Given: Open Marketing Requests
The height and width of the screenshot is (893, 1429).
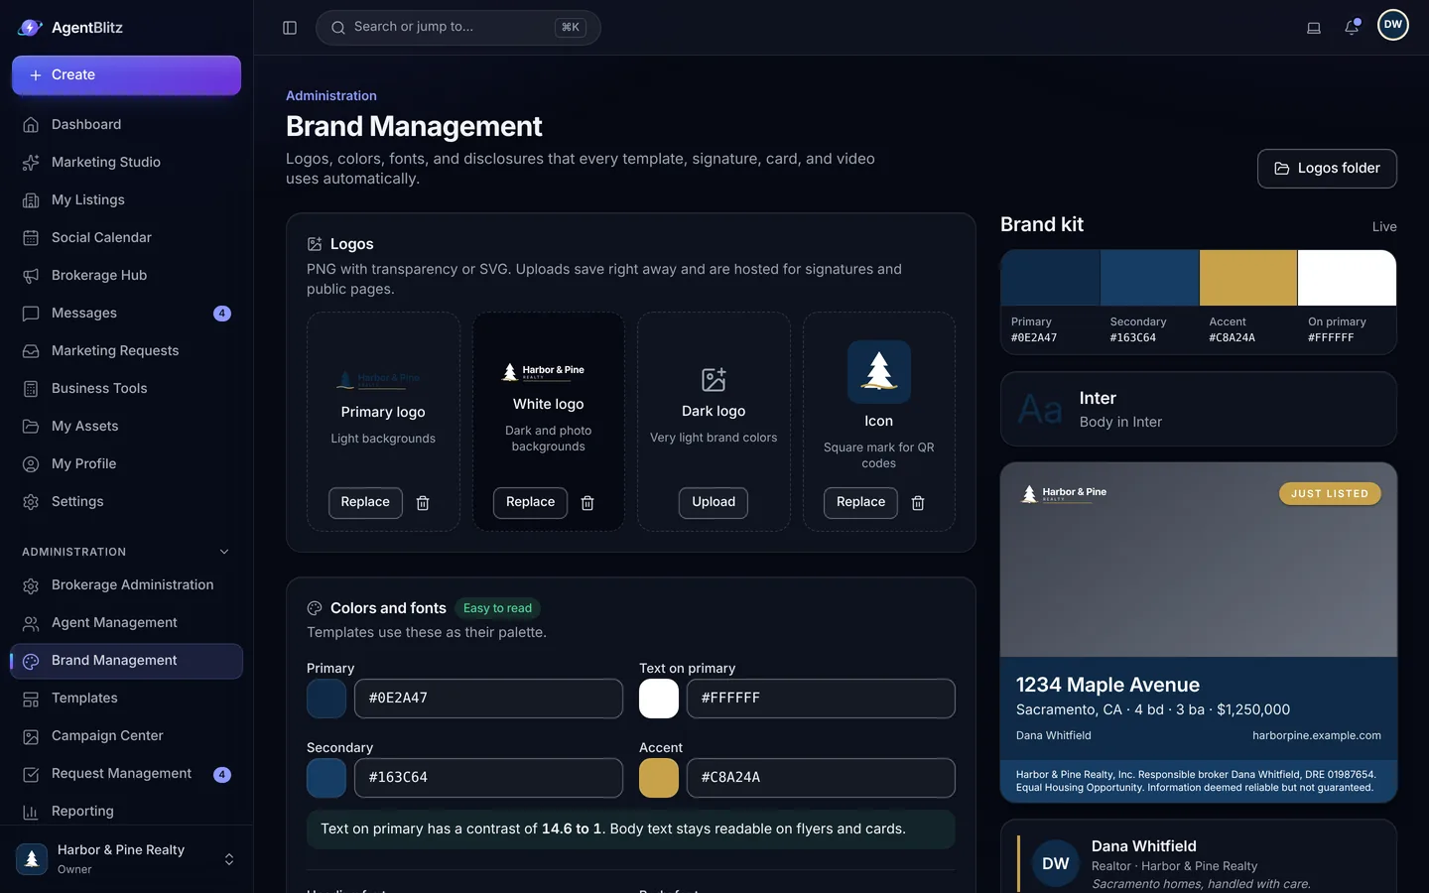Looking at the screenshot, I should pos(126,351).
